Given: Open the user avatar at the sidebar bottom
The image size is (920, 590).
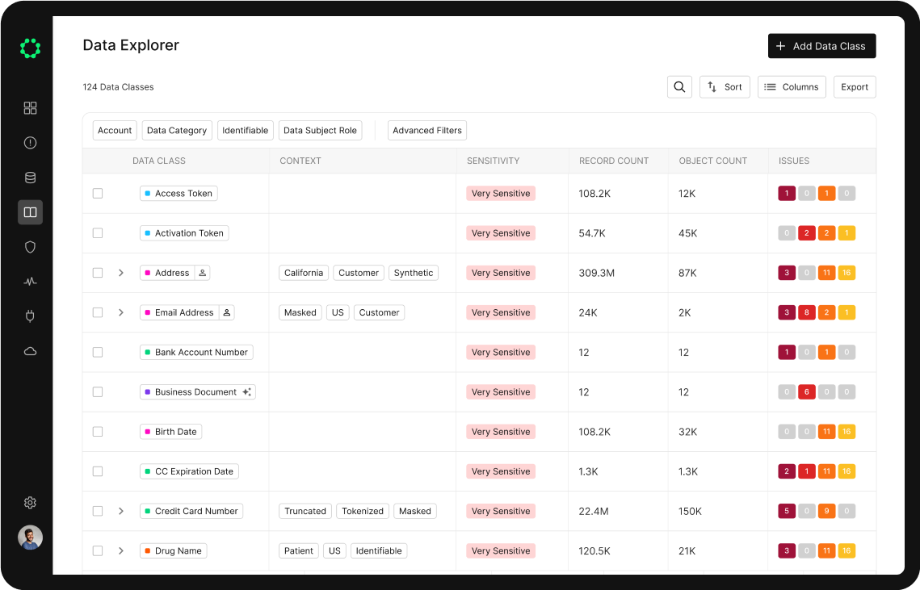Looking at the screenshot, I should pos(30,537).
